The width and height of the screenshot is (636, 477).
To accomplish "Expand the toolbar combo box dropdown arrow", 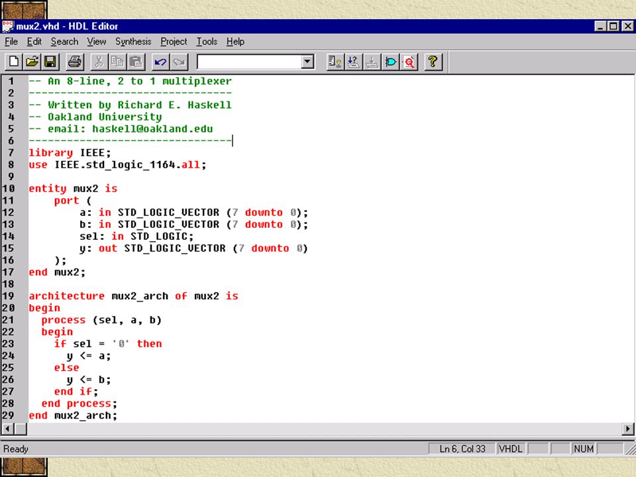I will [307, 62].
